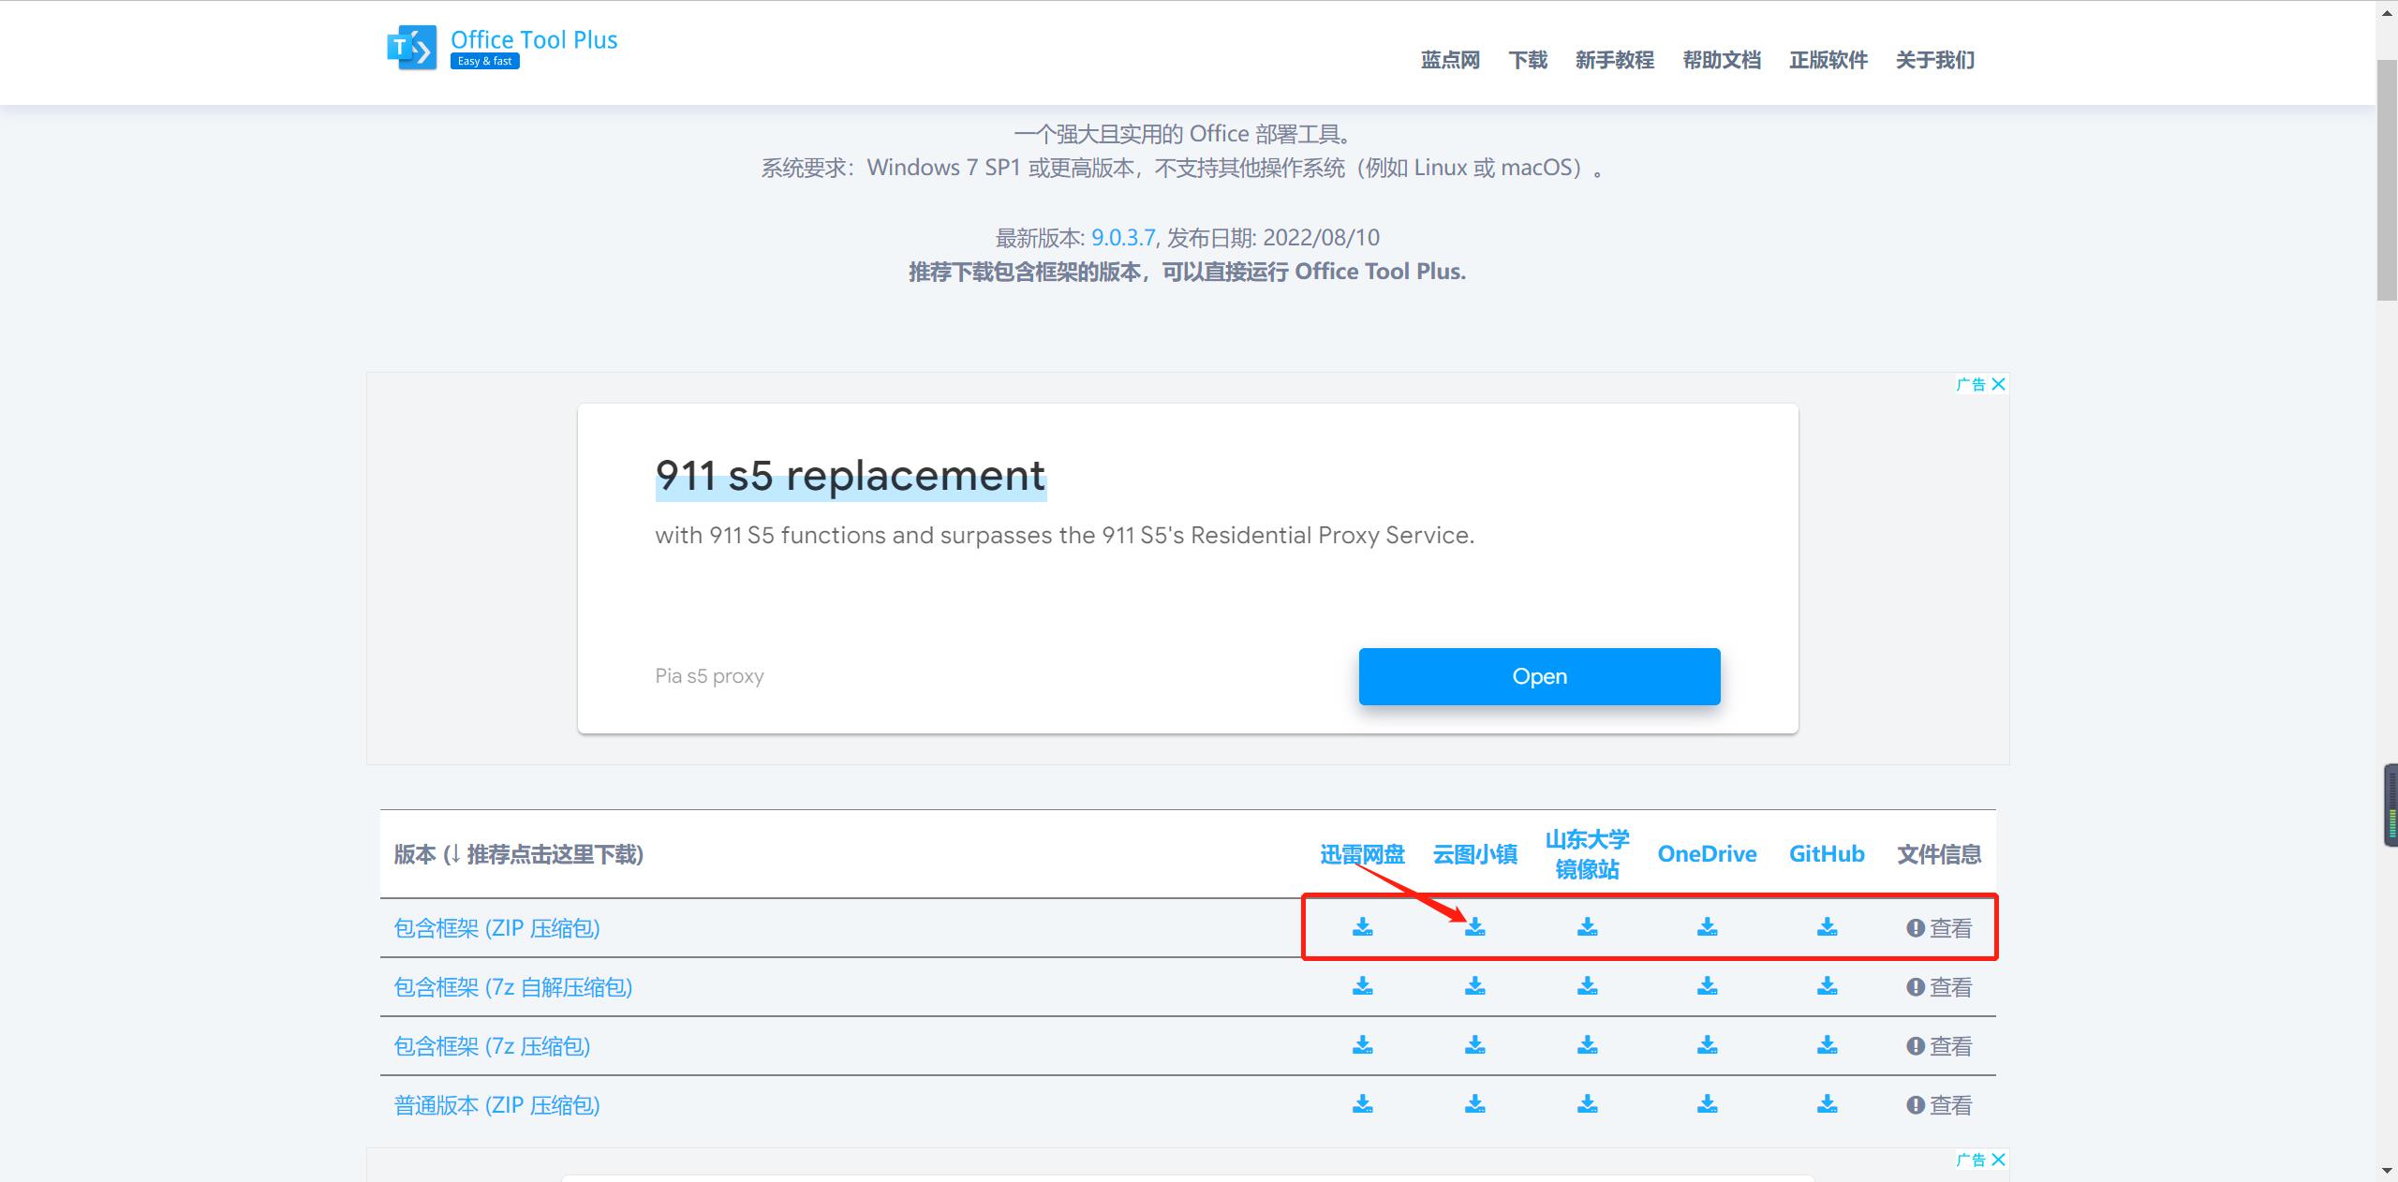
Task: Download 普通版本 via 云图小镇 icon
Action: coord(1476,1105)
